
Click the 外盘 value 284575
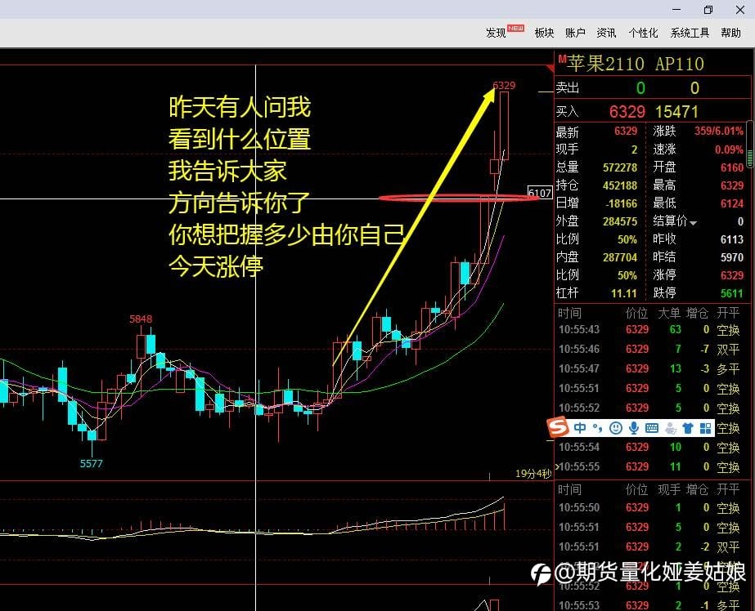pyautogui.click(x=620, y=221)
